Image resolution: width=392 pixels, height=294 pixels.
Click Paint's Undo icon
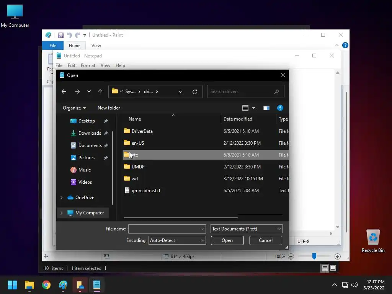coord(69,35)
